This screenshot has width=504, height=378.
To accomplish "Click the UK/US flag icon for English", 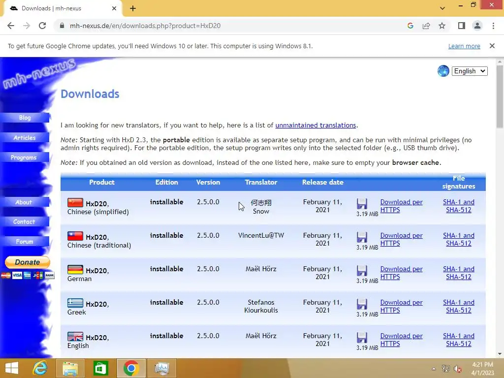I will tap(75, 336).
